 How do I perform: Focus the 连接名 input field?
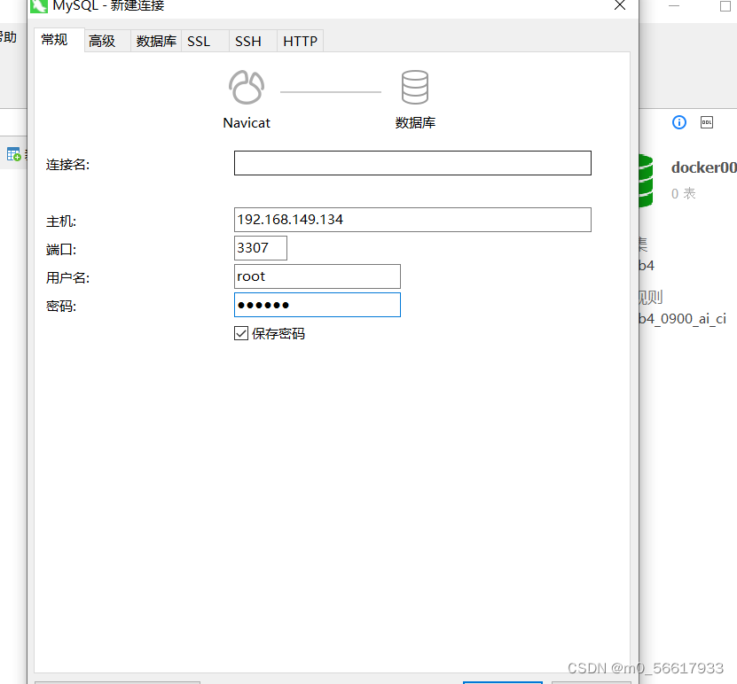[x=412, y=163]
